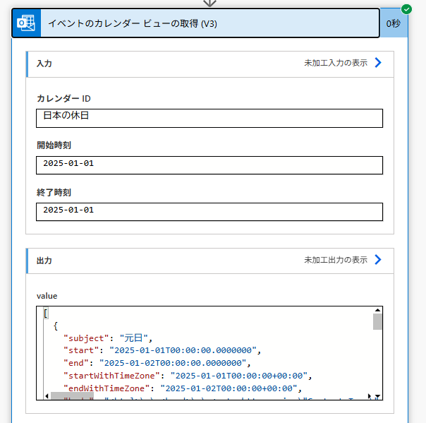Click the 開始時刻 label

coord(54,145)
